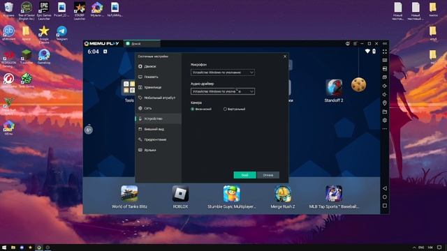This screenshot has height=251, width=447.
Task: Toggle MEmu fullscreen mode
Action: tap(385, 52)
